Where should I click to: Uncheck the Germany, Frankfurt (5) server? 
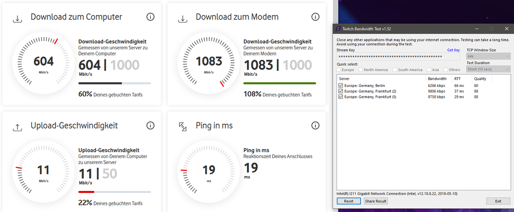(x=341, y=97)
